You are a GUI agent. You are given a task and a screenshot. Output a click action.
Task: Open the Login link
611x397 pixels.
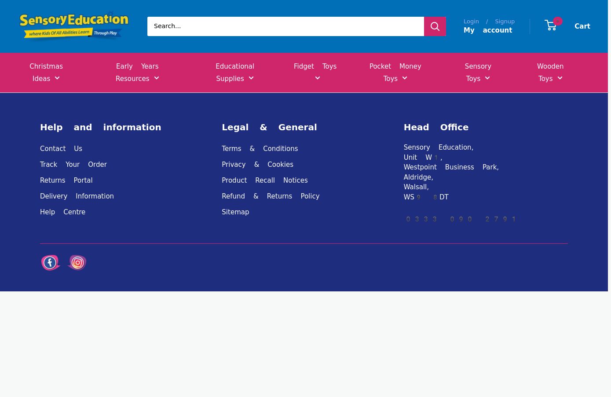point(471,21)
